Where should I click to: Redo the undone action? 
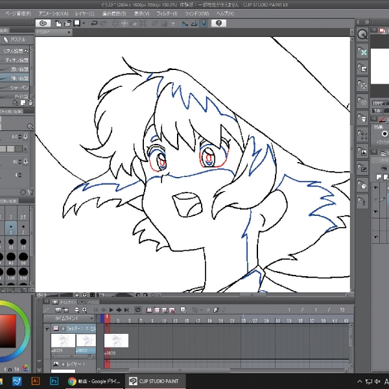(x=104, y=23)
